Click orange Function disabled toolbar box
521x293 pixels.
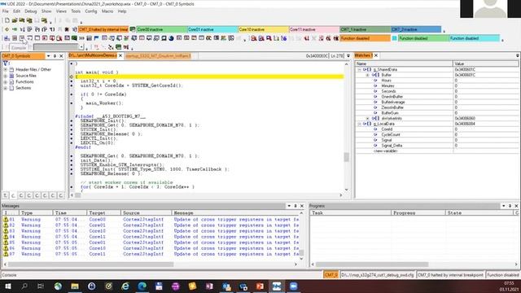pos(366,38)
